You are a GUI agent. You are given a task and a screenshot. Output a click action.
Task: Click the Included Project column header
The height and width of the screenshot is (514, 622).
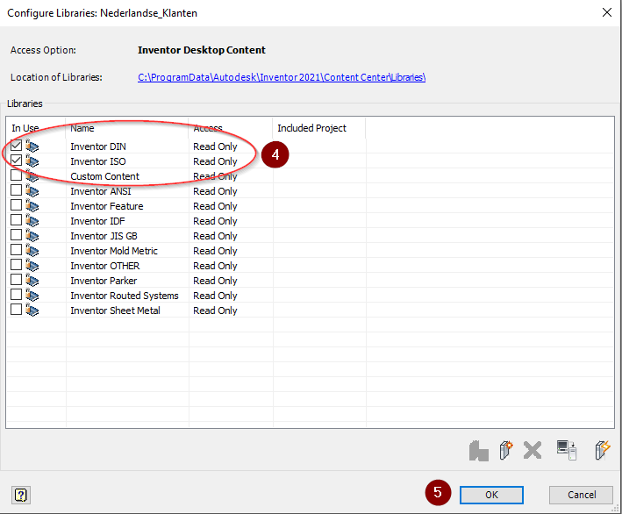click(x=319, y=128)
